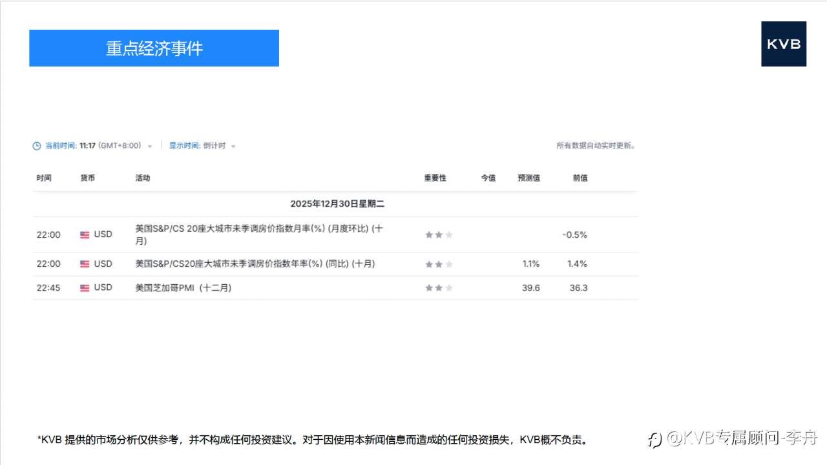
Task: Click the importance stars on the first event row
Action: [x=439, y=234]
